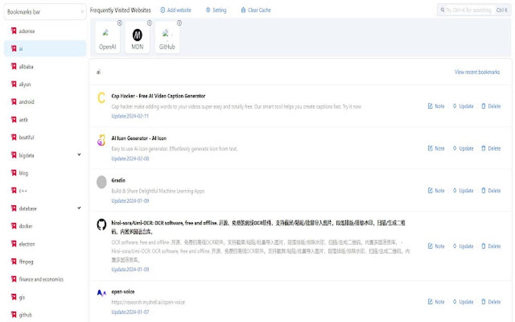The image size is (515, 322).
Task: Delete the open-voice bookmark
Action: (x=491, y=302)
